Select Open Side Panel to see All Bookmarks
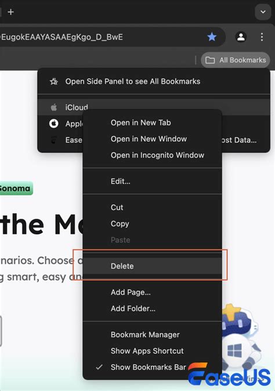 (x=154, y=81)
